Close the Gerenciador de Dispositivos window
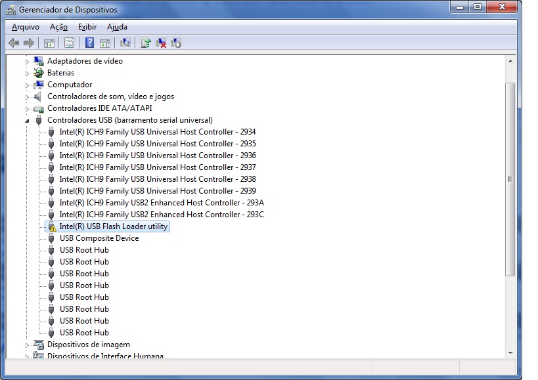This screenshot has height=380, width=538. coord(502,7)
